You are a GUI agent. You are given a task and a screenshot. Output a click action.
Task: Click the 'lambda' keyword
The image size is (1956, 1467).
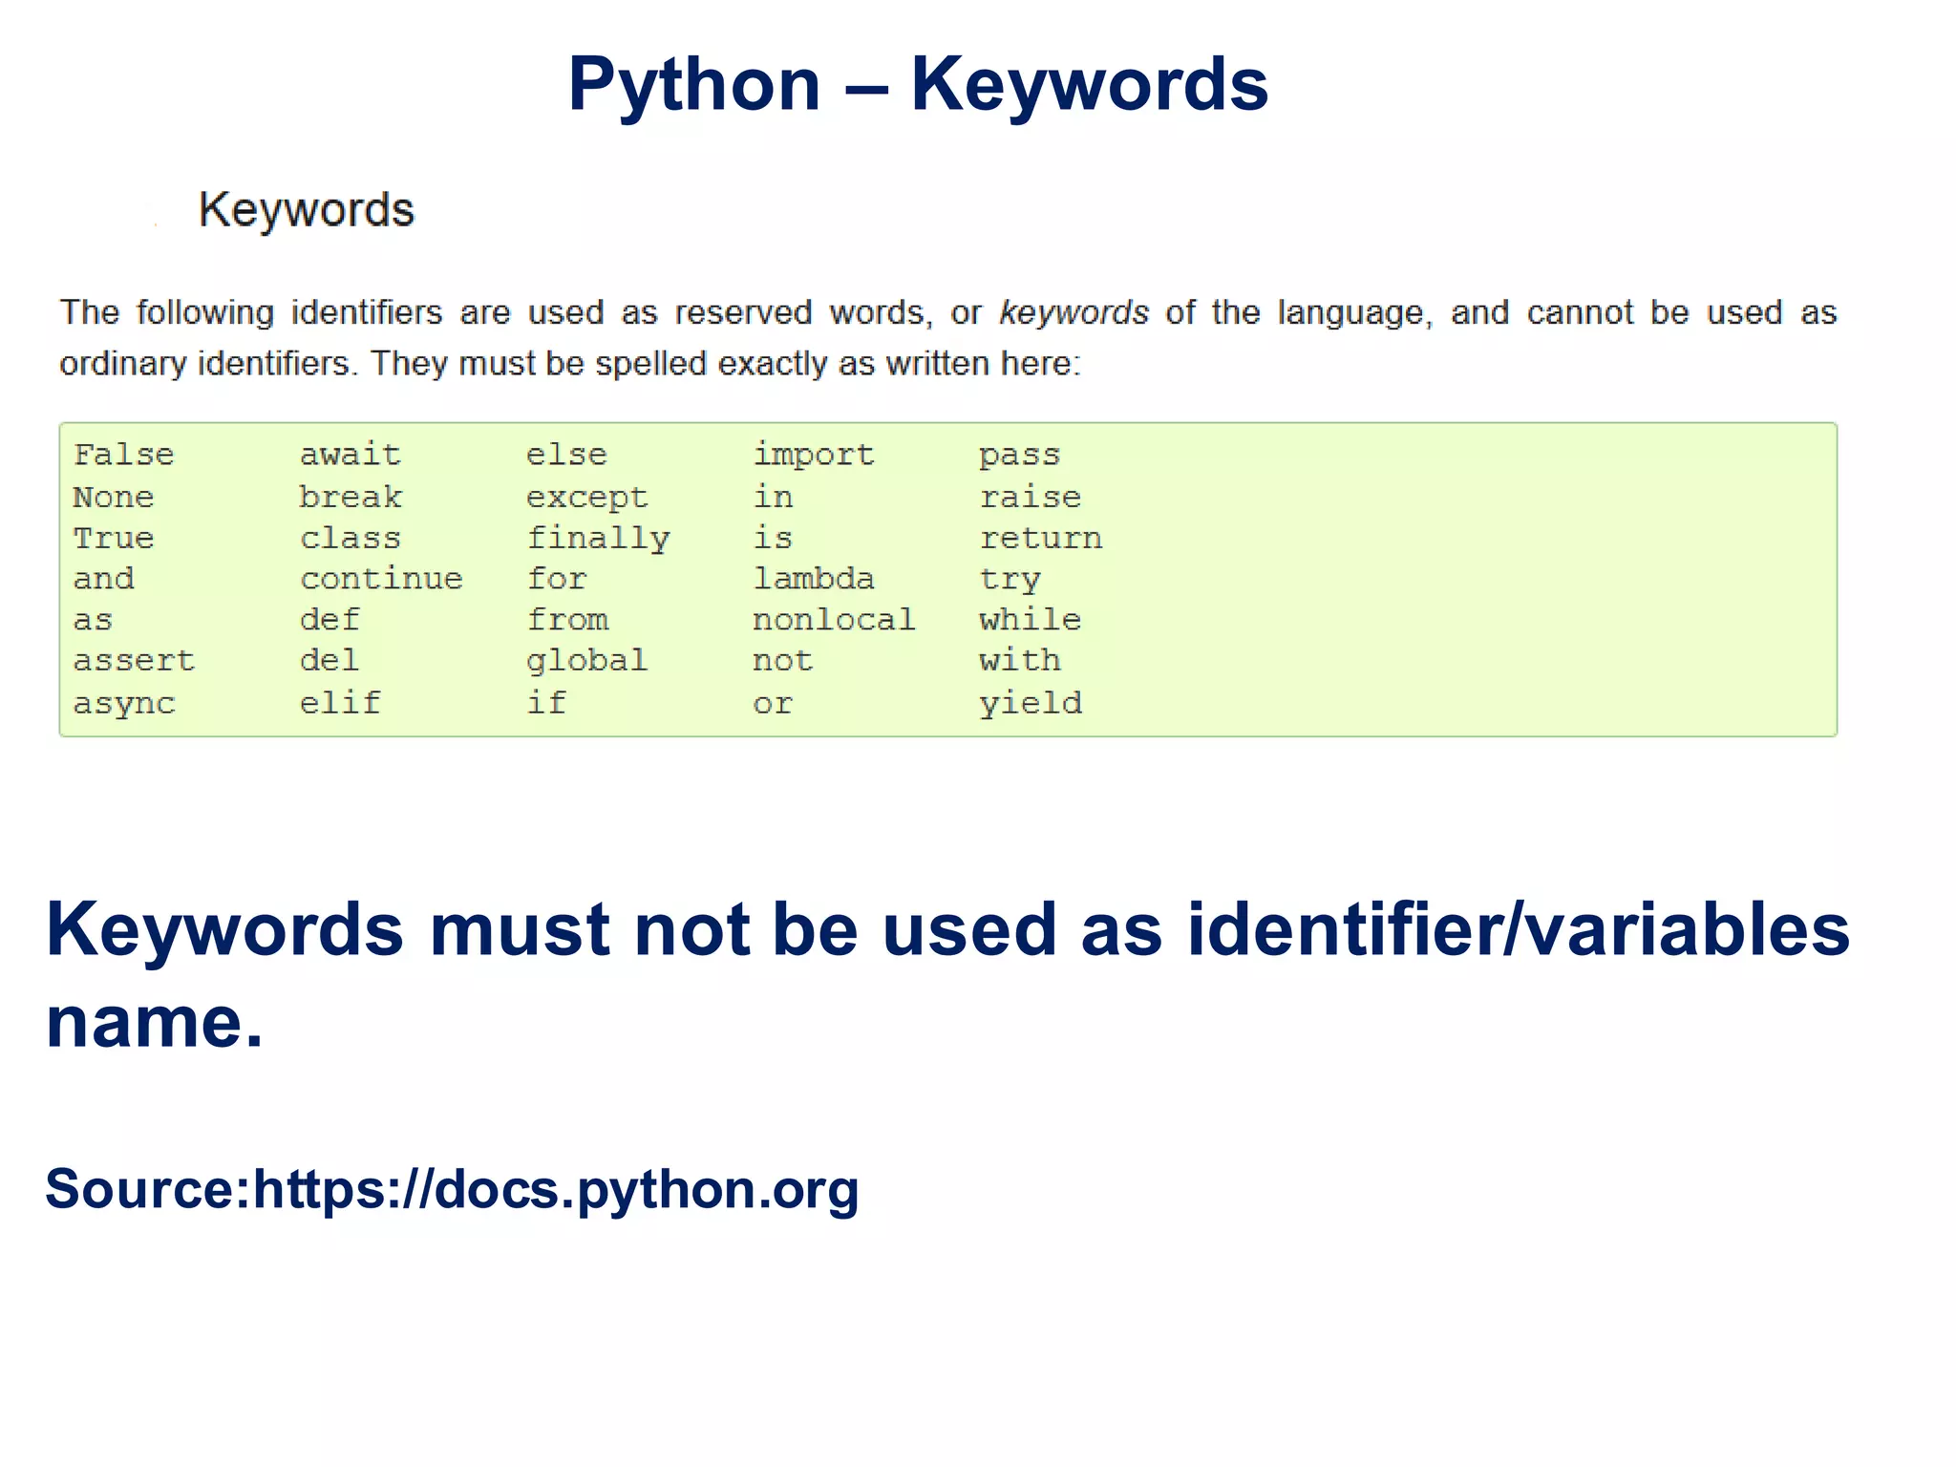[x=814, y=579]
